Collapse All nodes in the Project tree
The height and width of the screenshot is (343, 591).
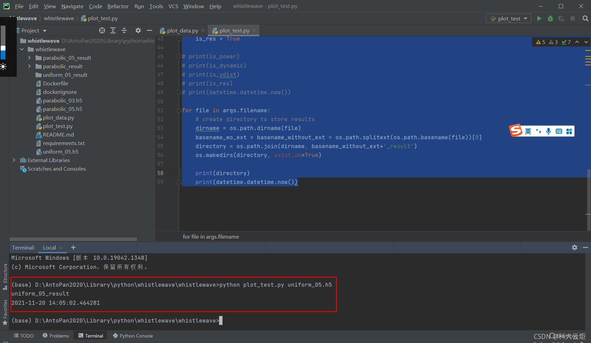[124, 30]
